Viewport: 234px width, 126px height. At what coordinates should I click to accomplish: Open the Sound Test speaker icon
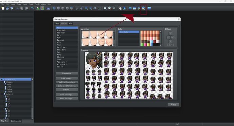(x=130, y=8)
